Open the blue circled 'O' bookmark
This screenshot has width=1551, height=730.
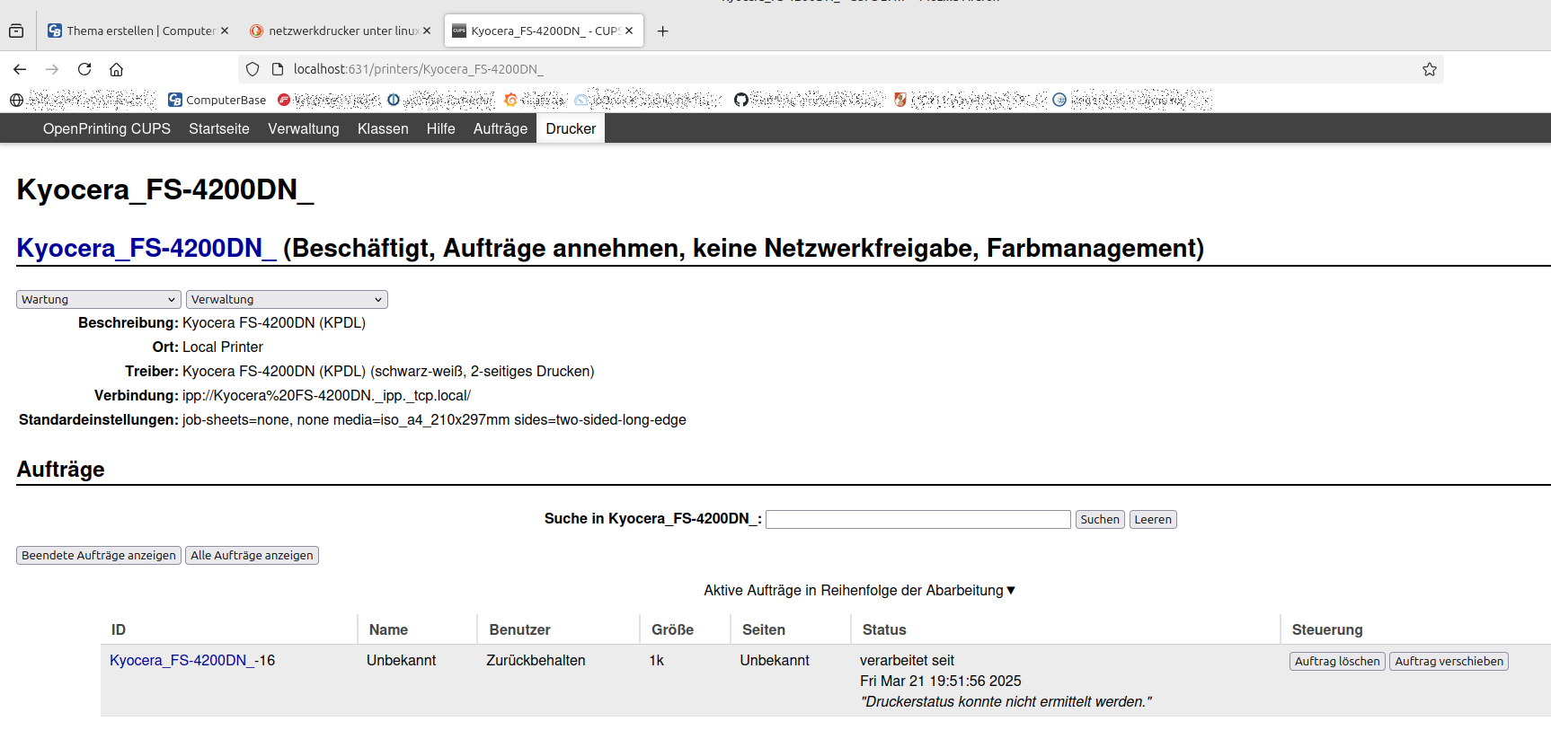pos(394,100)
